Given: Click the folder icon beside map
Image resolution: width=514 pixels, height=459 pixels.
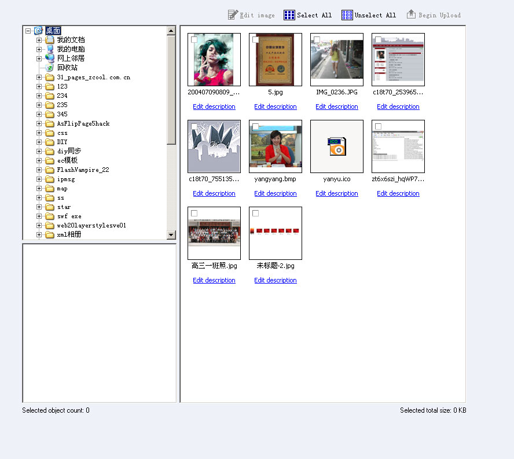Looking at the screenshot, I should coord(50,189).
